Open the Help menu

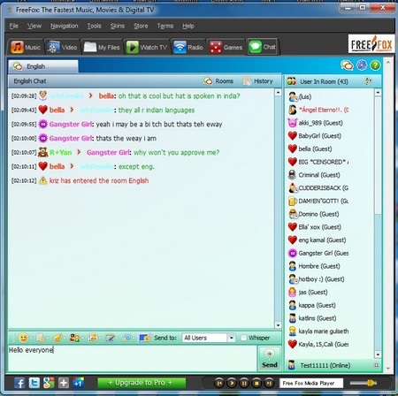coord(188,26)
